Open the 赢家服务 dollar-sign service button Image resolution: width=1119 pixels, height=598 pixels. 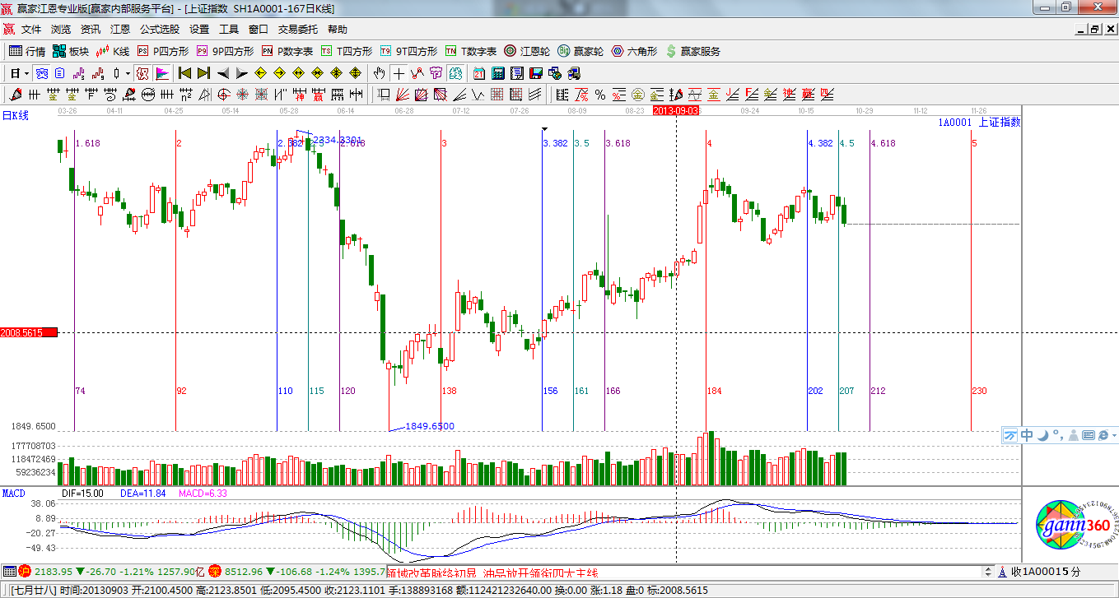tap(692, 51)
